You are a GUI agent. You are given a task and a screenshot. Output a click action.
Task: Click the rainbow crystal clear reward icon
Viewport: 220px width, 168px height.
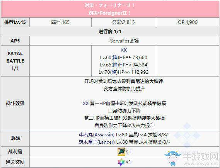[121, 162]
